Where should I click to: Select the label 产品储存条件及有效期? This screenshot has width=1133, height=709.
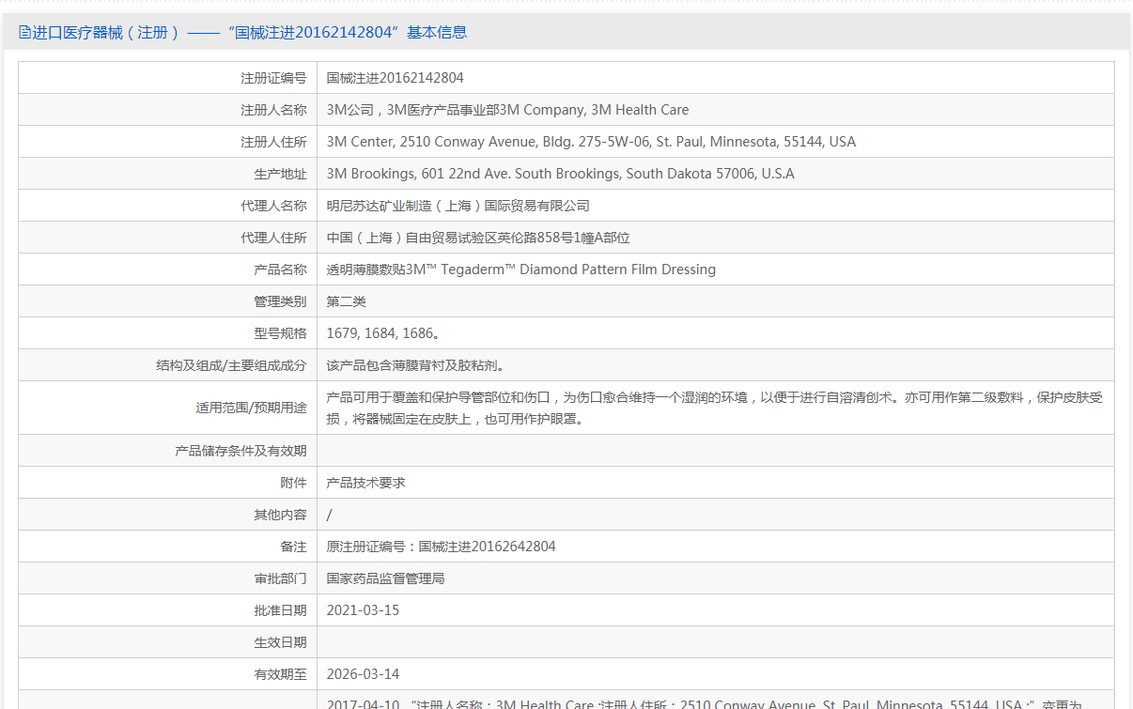[x=241, y=451]
